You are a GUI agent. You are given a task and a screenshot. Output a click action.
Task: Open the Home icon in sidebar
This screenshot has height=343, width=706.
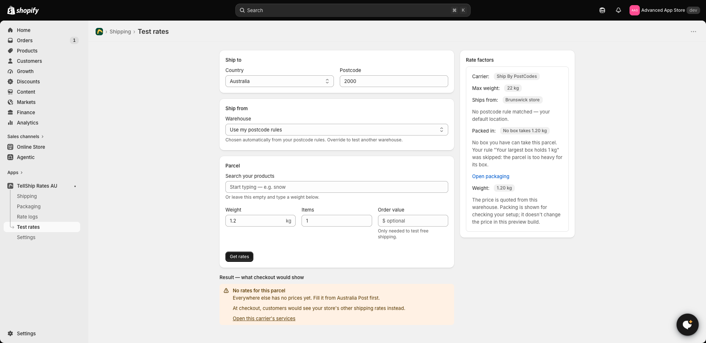point(10,30)
